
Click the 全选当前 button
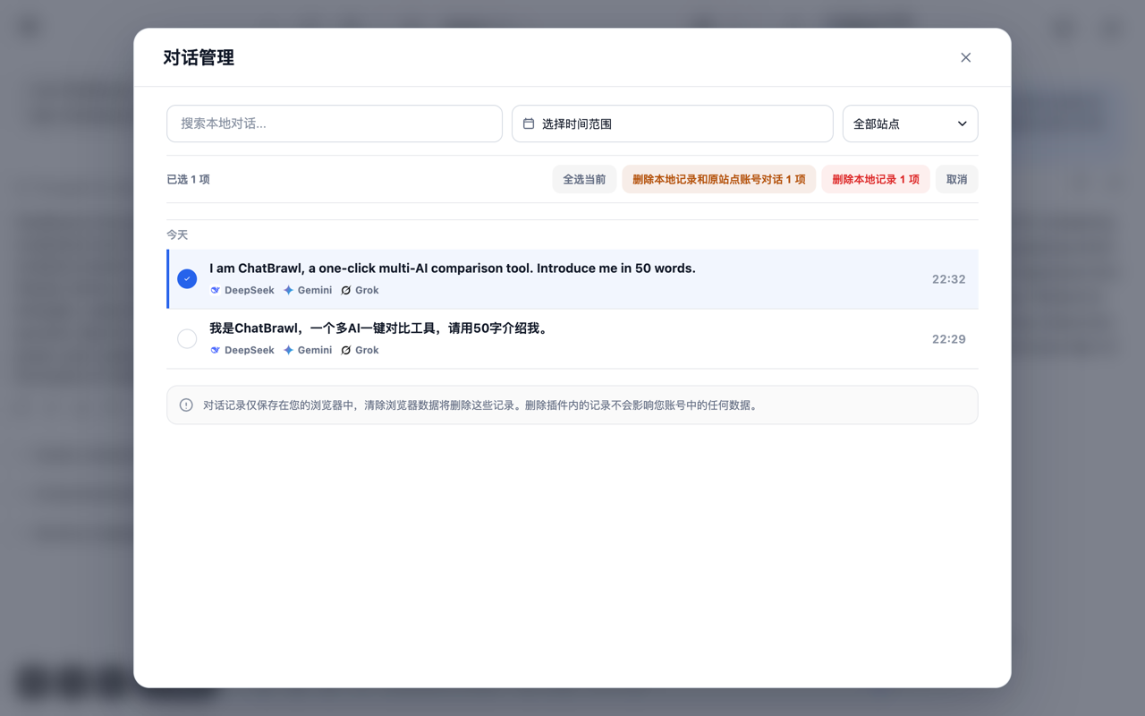(584, 179)
